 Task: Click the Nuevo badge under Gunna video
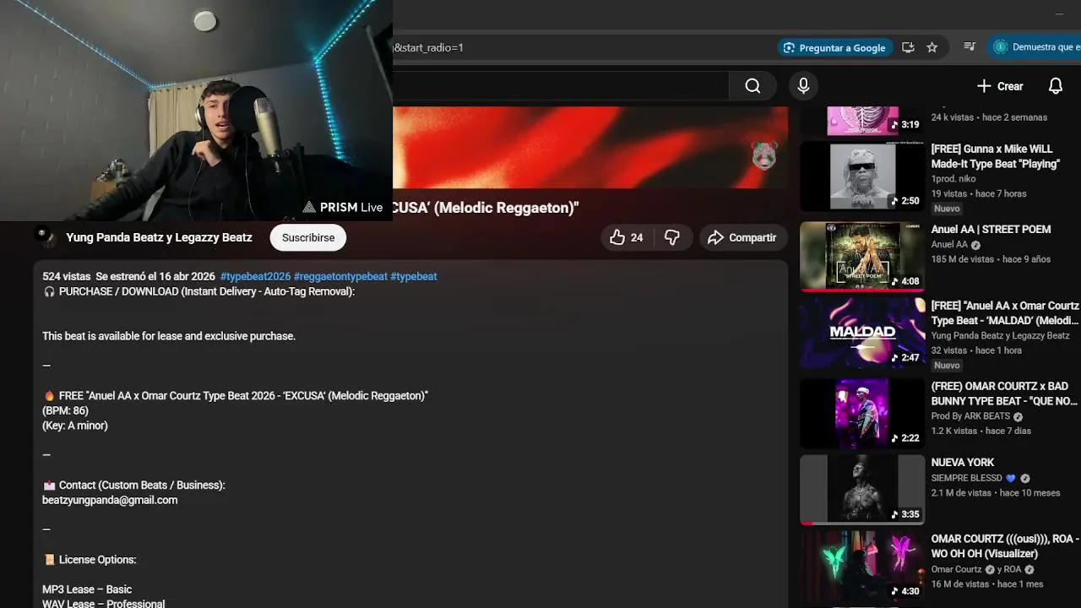click(x=947, y=209)
